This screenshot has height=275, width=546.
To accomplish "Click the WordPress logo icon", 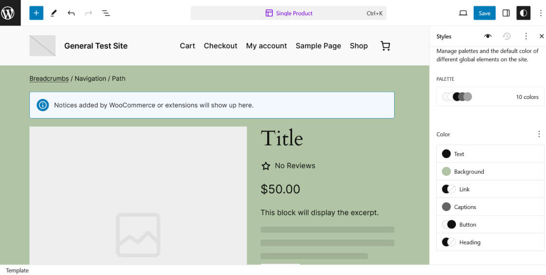I will tap(10, 13).
